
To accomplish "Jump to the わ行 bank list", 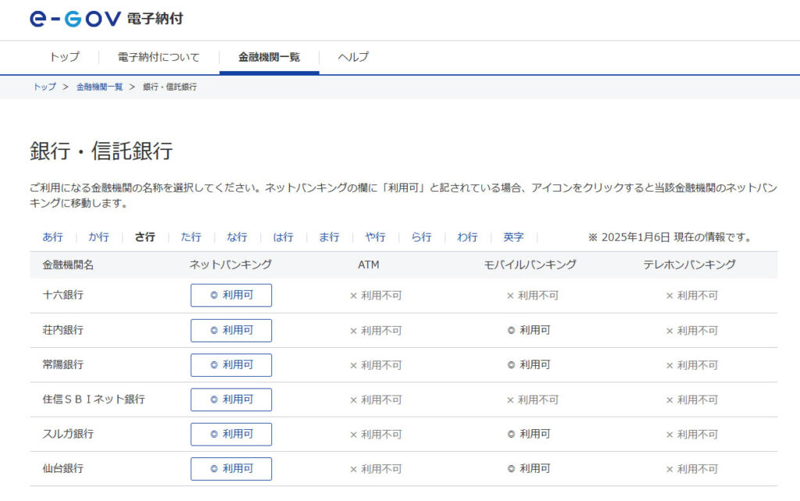I will [467, 238].
